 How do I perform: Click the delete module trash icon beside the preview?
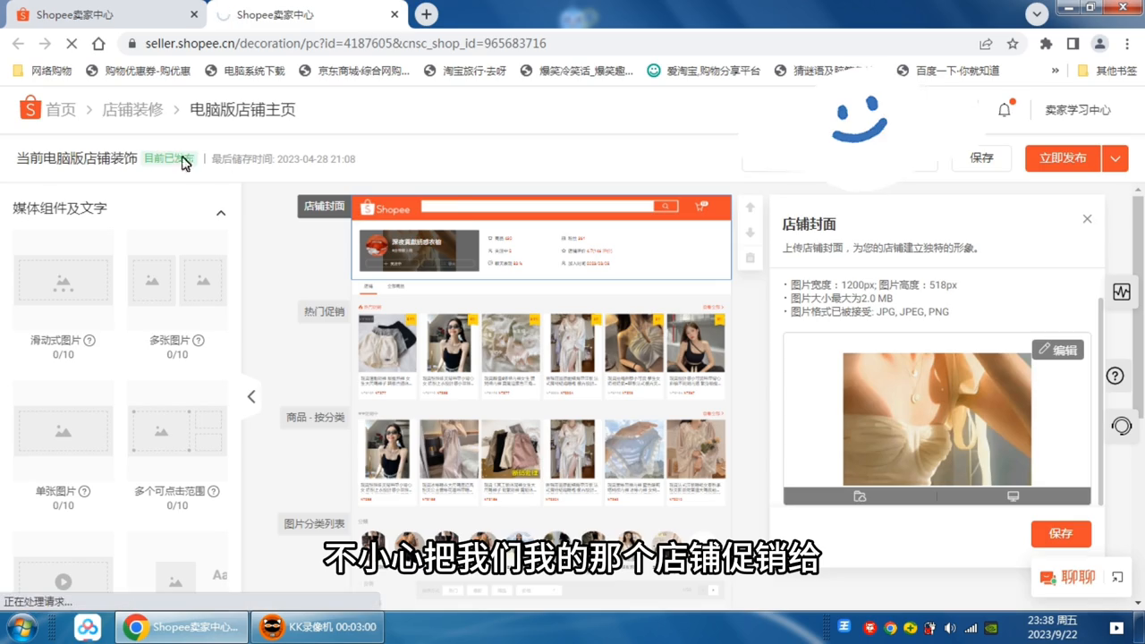tap(750, 258)
